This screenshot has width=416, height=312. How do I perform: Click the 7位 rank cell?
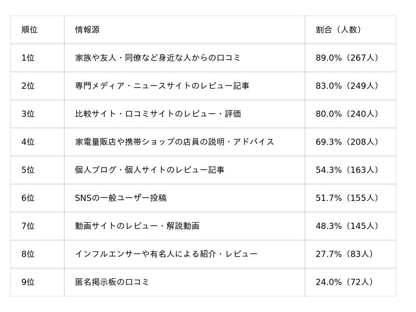[28, 226]
